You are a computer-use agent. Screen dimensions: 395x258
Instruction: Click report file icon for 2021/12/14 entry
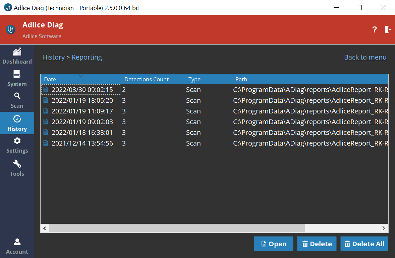click(46, 143)
